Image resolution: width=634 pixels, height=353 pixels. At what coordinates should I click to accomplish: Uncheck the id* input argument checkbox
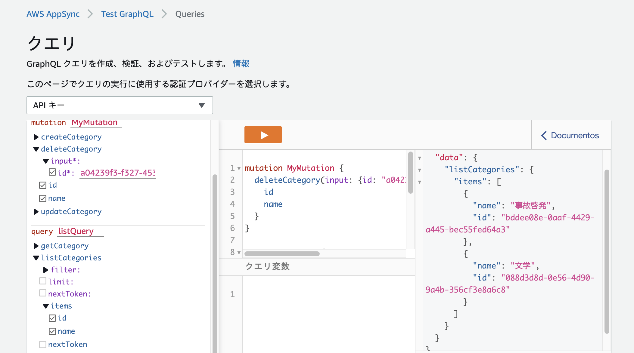(x=52, y=172)
